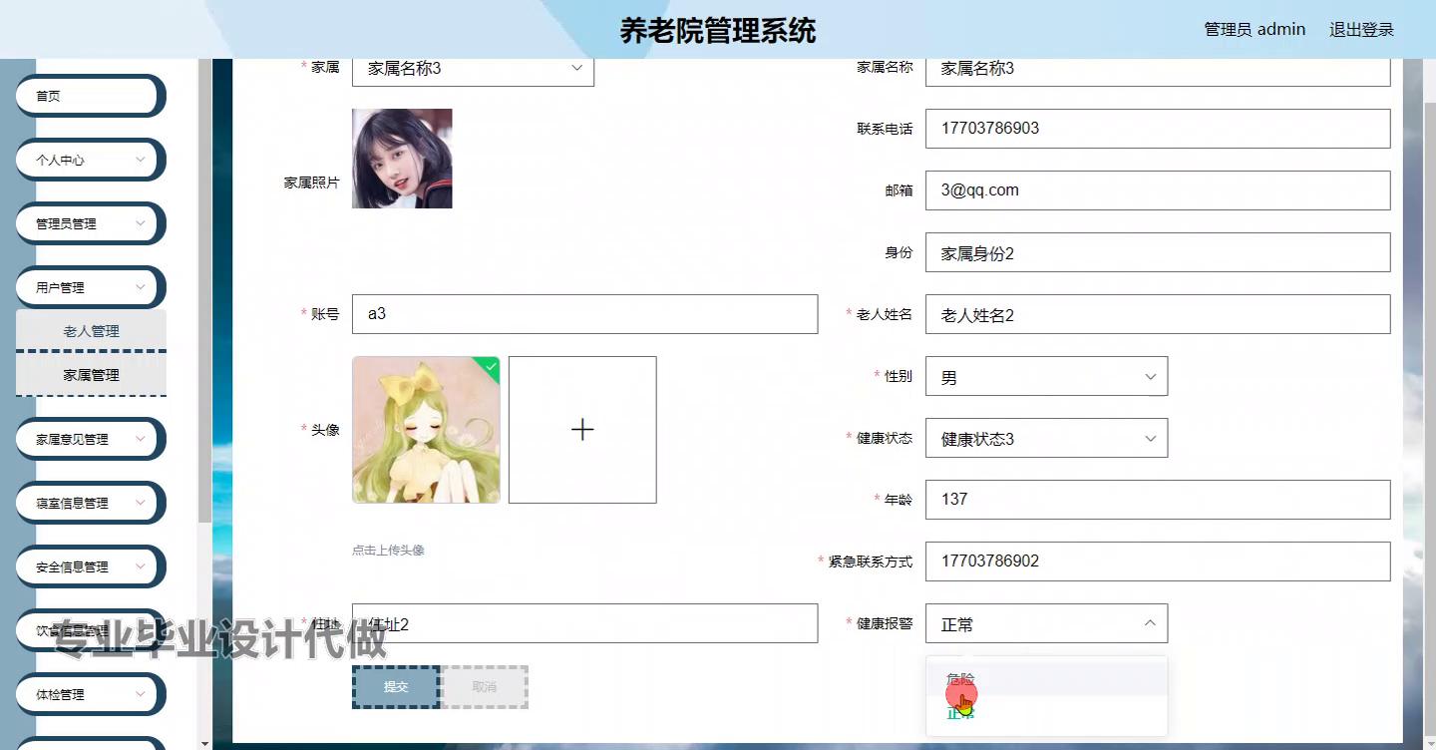Expand the 家属意见管理 sidebar menu
This screenshot has width=1436, height=750.
point(90,439)
